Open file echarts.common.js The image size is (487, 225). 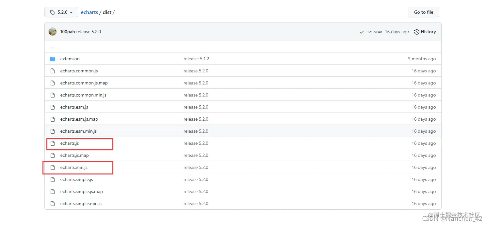point(79,71)
